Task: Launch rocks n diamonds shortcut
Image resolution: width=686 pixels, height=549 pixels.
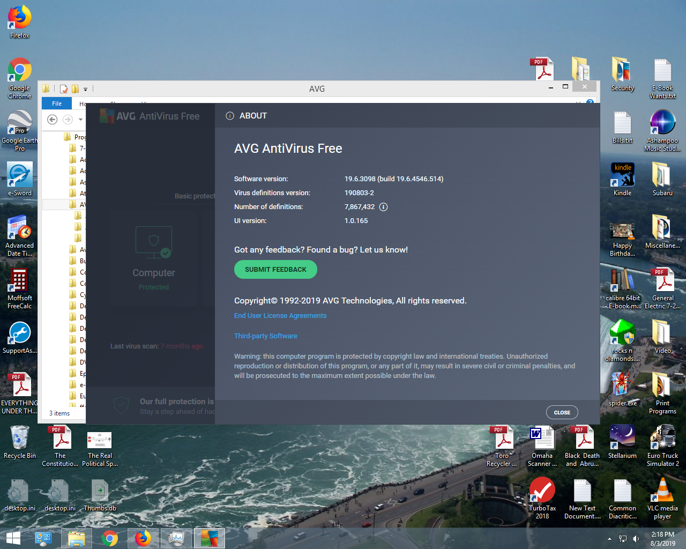Action: pos(622,341)
